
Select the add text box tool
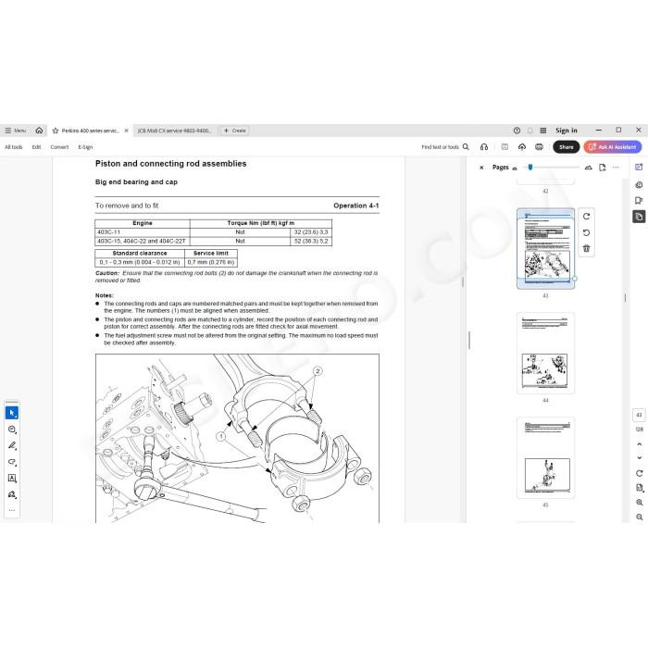coord(12,479)
